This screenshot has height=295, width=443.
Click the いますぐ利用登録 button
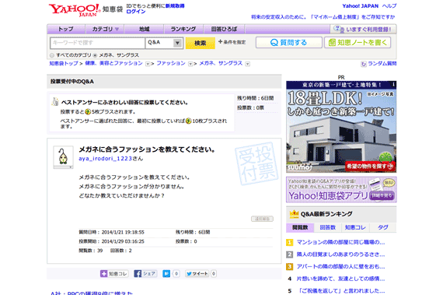[363, 29]
